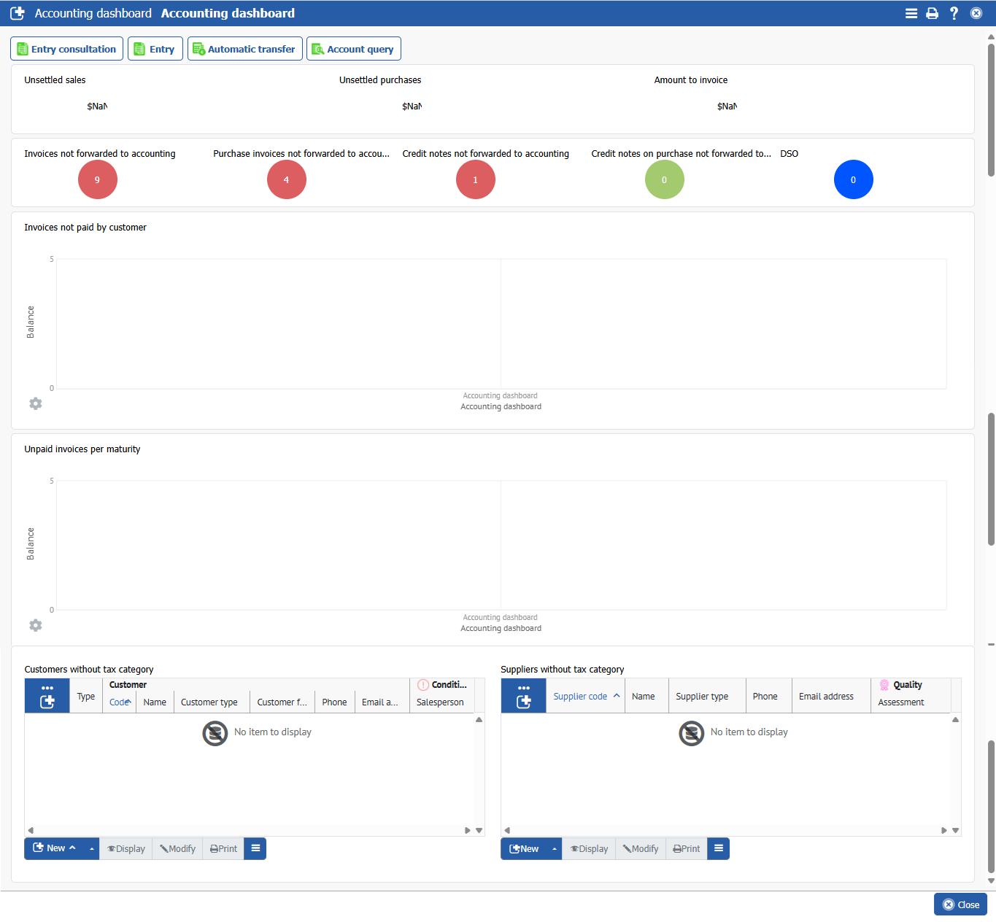Expand the New dropdown arrow under suppliers table
This screenshot has width=996, height=922.
[555, 848]
